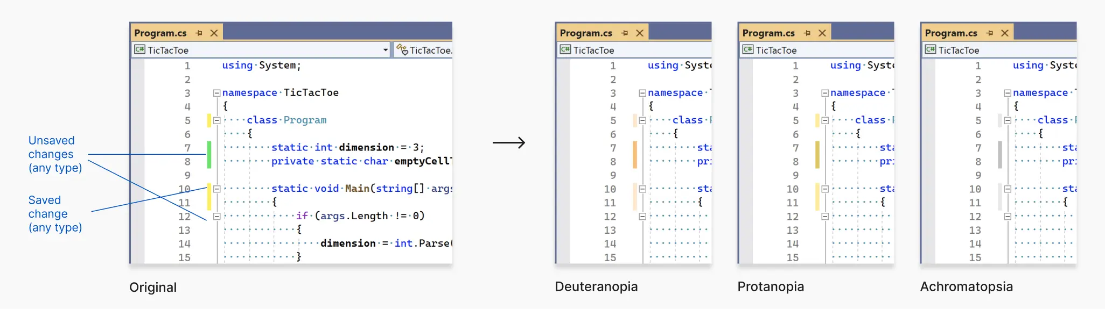The width and height of the screenshot is (1105, 309).
Task: Close Program.cs tab in Deuteranopia window
Action: pyautogui.click(x=640, y=33)
